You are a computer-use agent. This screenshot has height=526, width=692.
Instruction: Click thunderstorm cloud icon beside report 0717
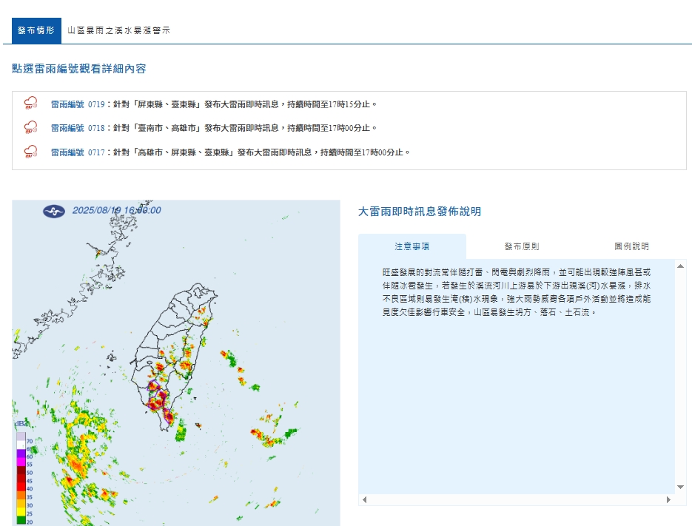tap(30, 152)
